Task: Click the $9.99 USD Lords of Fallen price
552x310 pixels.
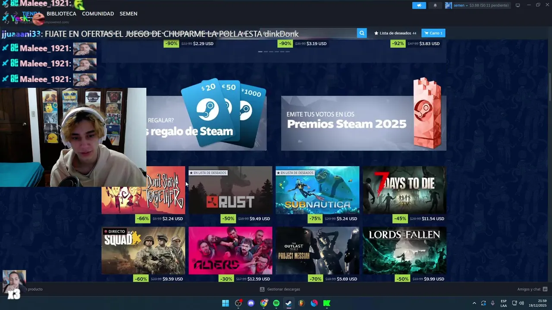Action: (434, 279)
